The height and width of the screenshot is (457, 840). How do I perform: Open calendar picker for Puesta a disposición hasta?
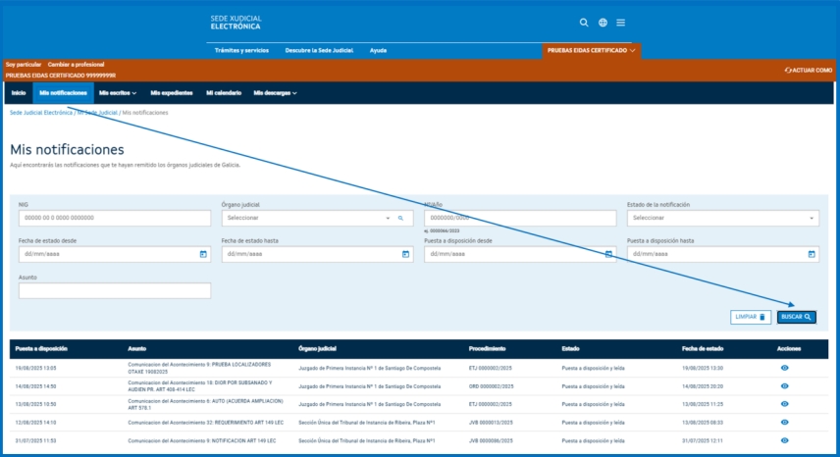(x=812, y=254)
